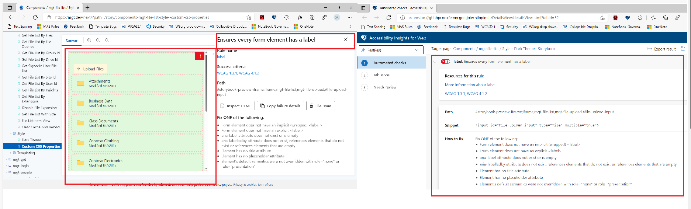This screenshot has height=209, width=691.
Task: Click Export result button
Action: 661,49
